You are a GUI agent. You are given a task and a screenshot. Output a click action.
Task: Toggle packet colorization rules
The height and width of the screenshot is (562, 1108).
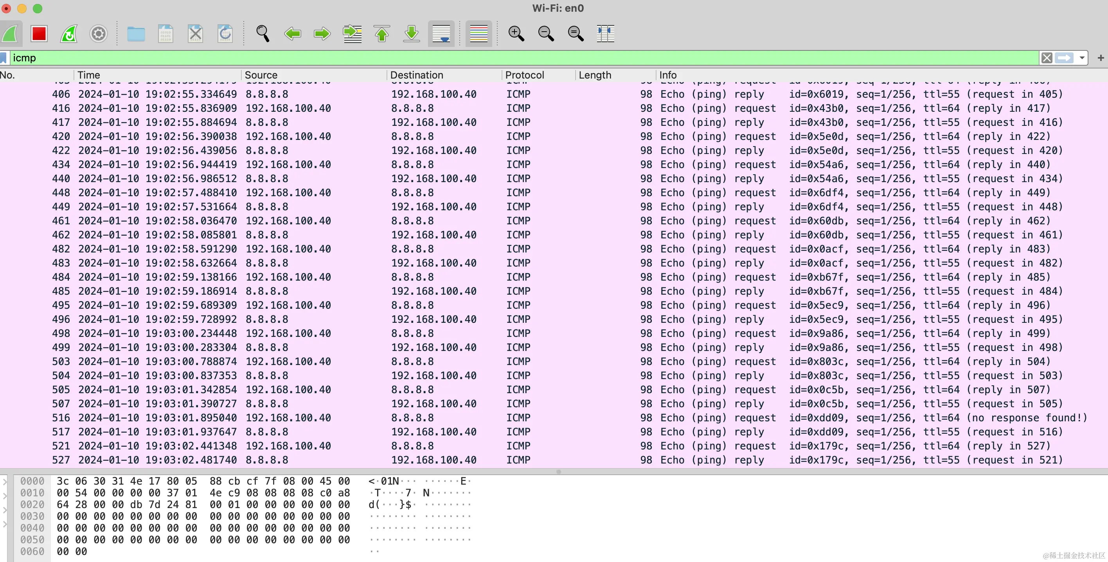tap(478, 34)
